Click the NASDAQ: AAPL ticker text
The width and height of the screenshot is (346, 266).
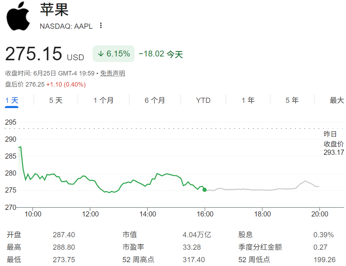(x=66, y=26)
